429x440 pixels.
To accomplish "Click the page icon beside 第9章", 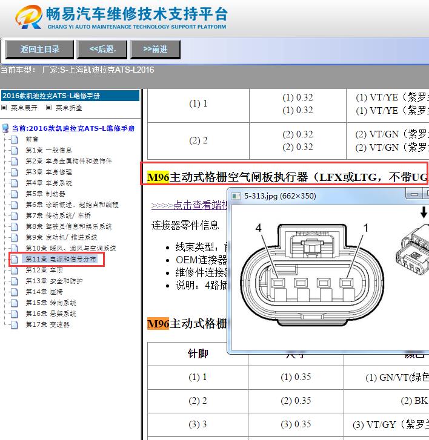I will coord(15,237).
